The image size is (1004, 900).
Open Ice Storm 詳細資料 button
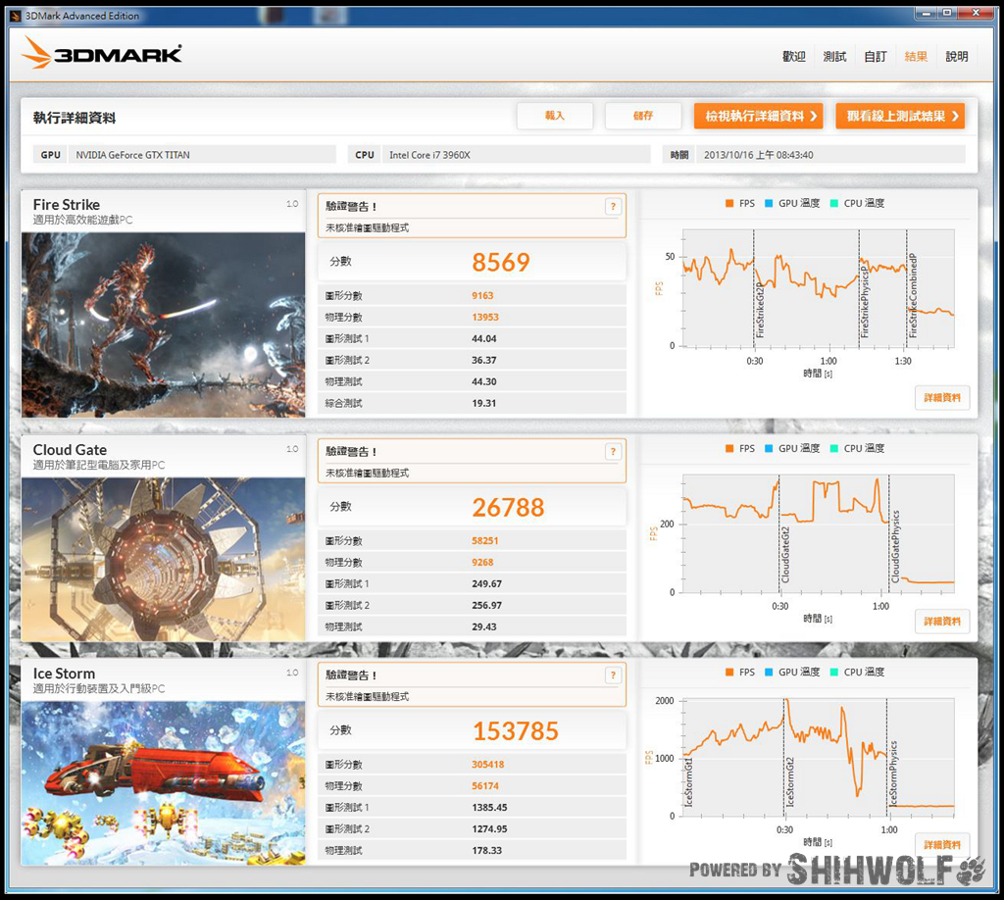(942, 844)
